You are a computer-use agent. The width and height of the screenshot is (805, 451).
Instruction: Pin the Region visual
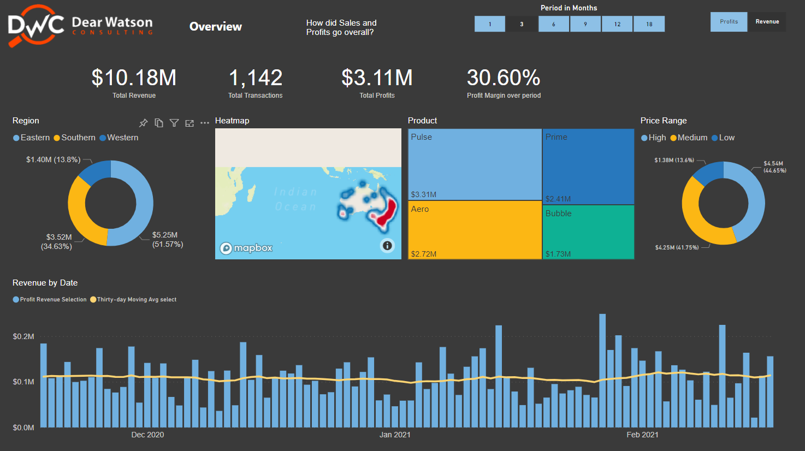pos(144,123)
